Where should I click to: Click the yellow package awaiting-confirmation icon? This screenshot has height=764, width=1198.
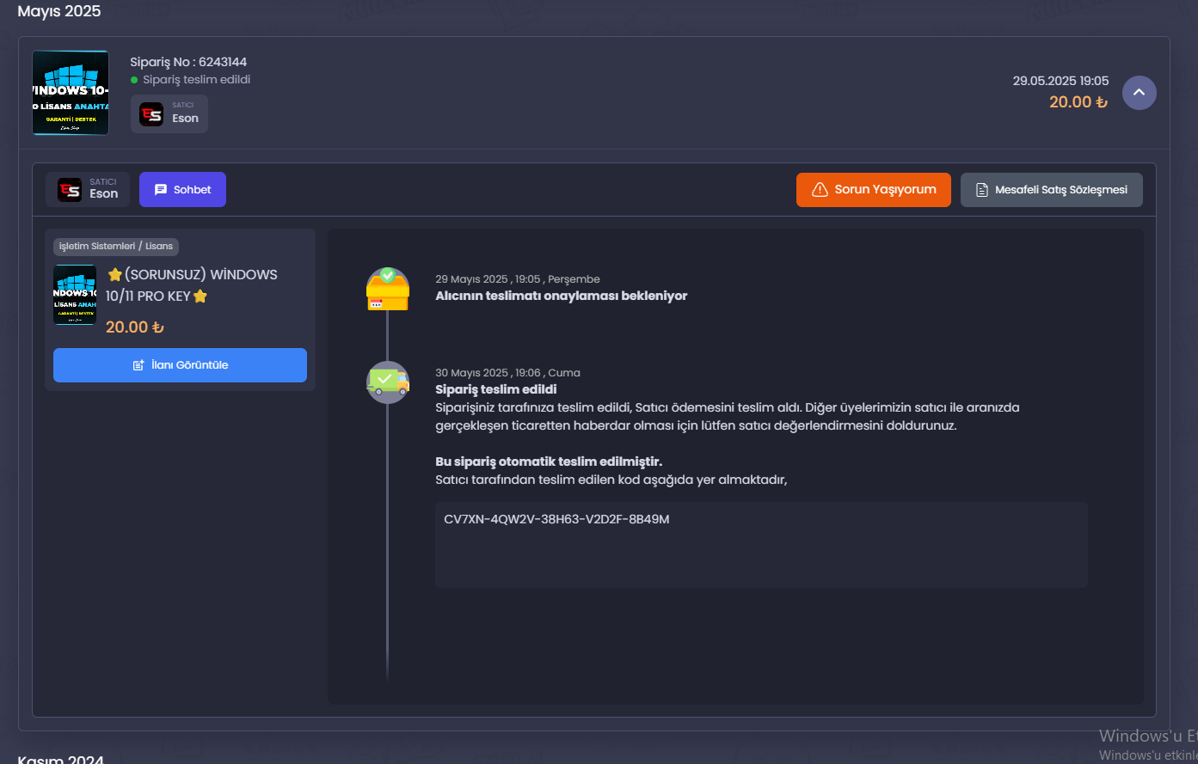[x=388, y=289]
